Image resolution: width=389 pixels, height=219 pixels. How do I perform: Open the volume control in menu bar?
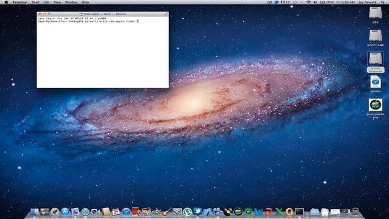tap(315, 2)
